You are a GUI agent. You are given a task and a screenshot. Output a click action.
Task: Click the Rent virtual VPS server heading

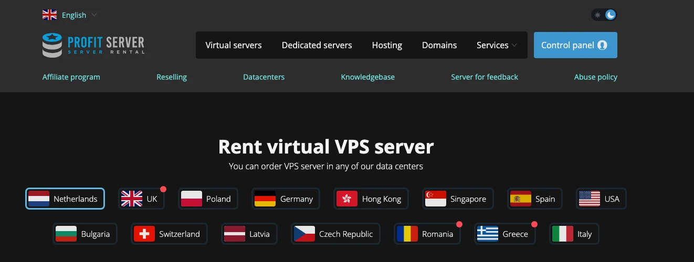(x=326, y=147)
